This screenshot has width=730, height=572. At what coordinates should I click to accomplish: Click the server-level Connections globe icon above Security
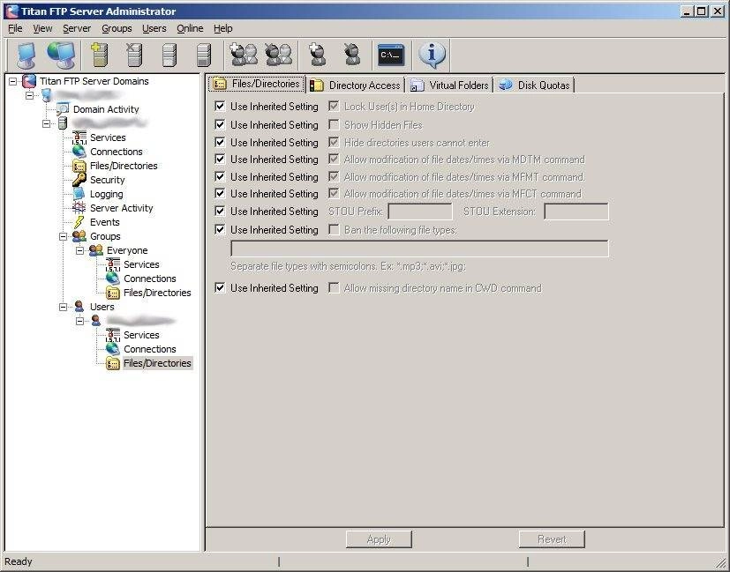pyautogui.click(x=79, y=152)
